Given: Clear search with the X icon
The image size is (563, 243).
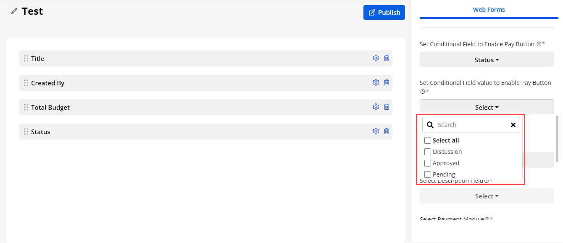Looking at the screenshot, I should tap(513, 125).
